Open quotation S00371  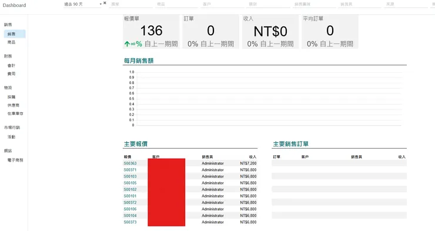[130, 170]
